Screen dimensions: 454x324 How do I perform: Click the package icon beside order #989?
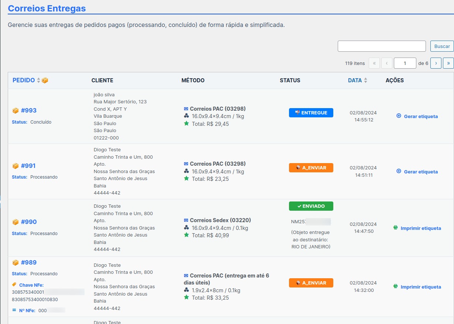(16, 263)
